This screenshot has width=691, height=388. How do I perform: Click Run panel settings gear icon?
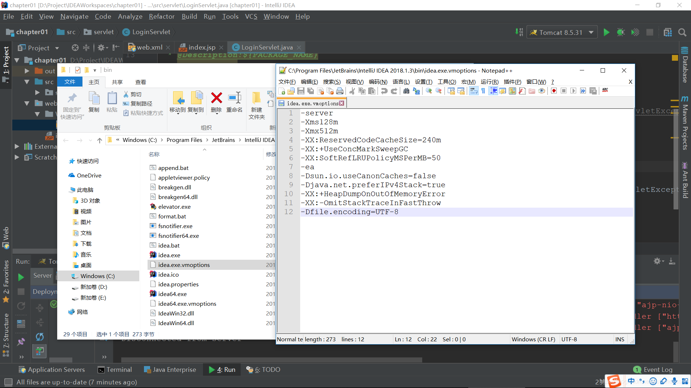(657, 261)
